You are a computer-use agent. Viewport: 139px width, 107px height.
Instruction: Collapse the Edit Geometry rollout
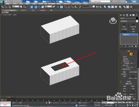coord(129,84)
